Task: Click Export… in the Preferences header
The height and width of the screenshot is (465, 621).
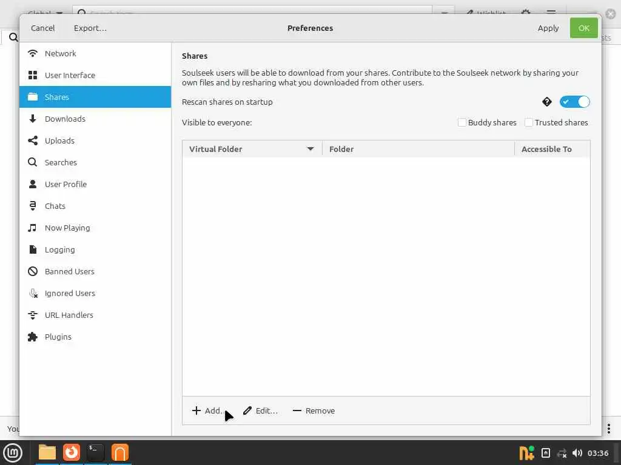Action: [90, 28]
